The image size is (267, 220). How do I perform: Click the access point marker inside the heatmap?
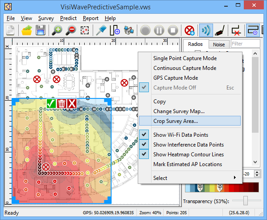[x=46, y=167]
